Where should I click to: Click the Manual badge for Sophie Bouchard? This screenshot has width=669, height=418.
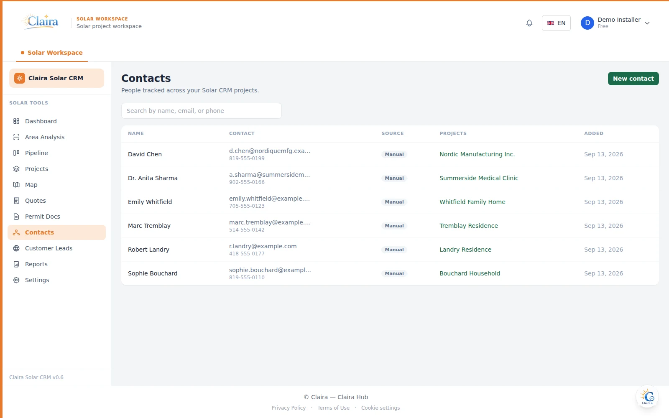coord(394,273)
